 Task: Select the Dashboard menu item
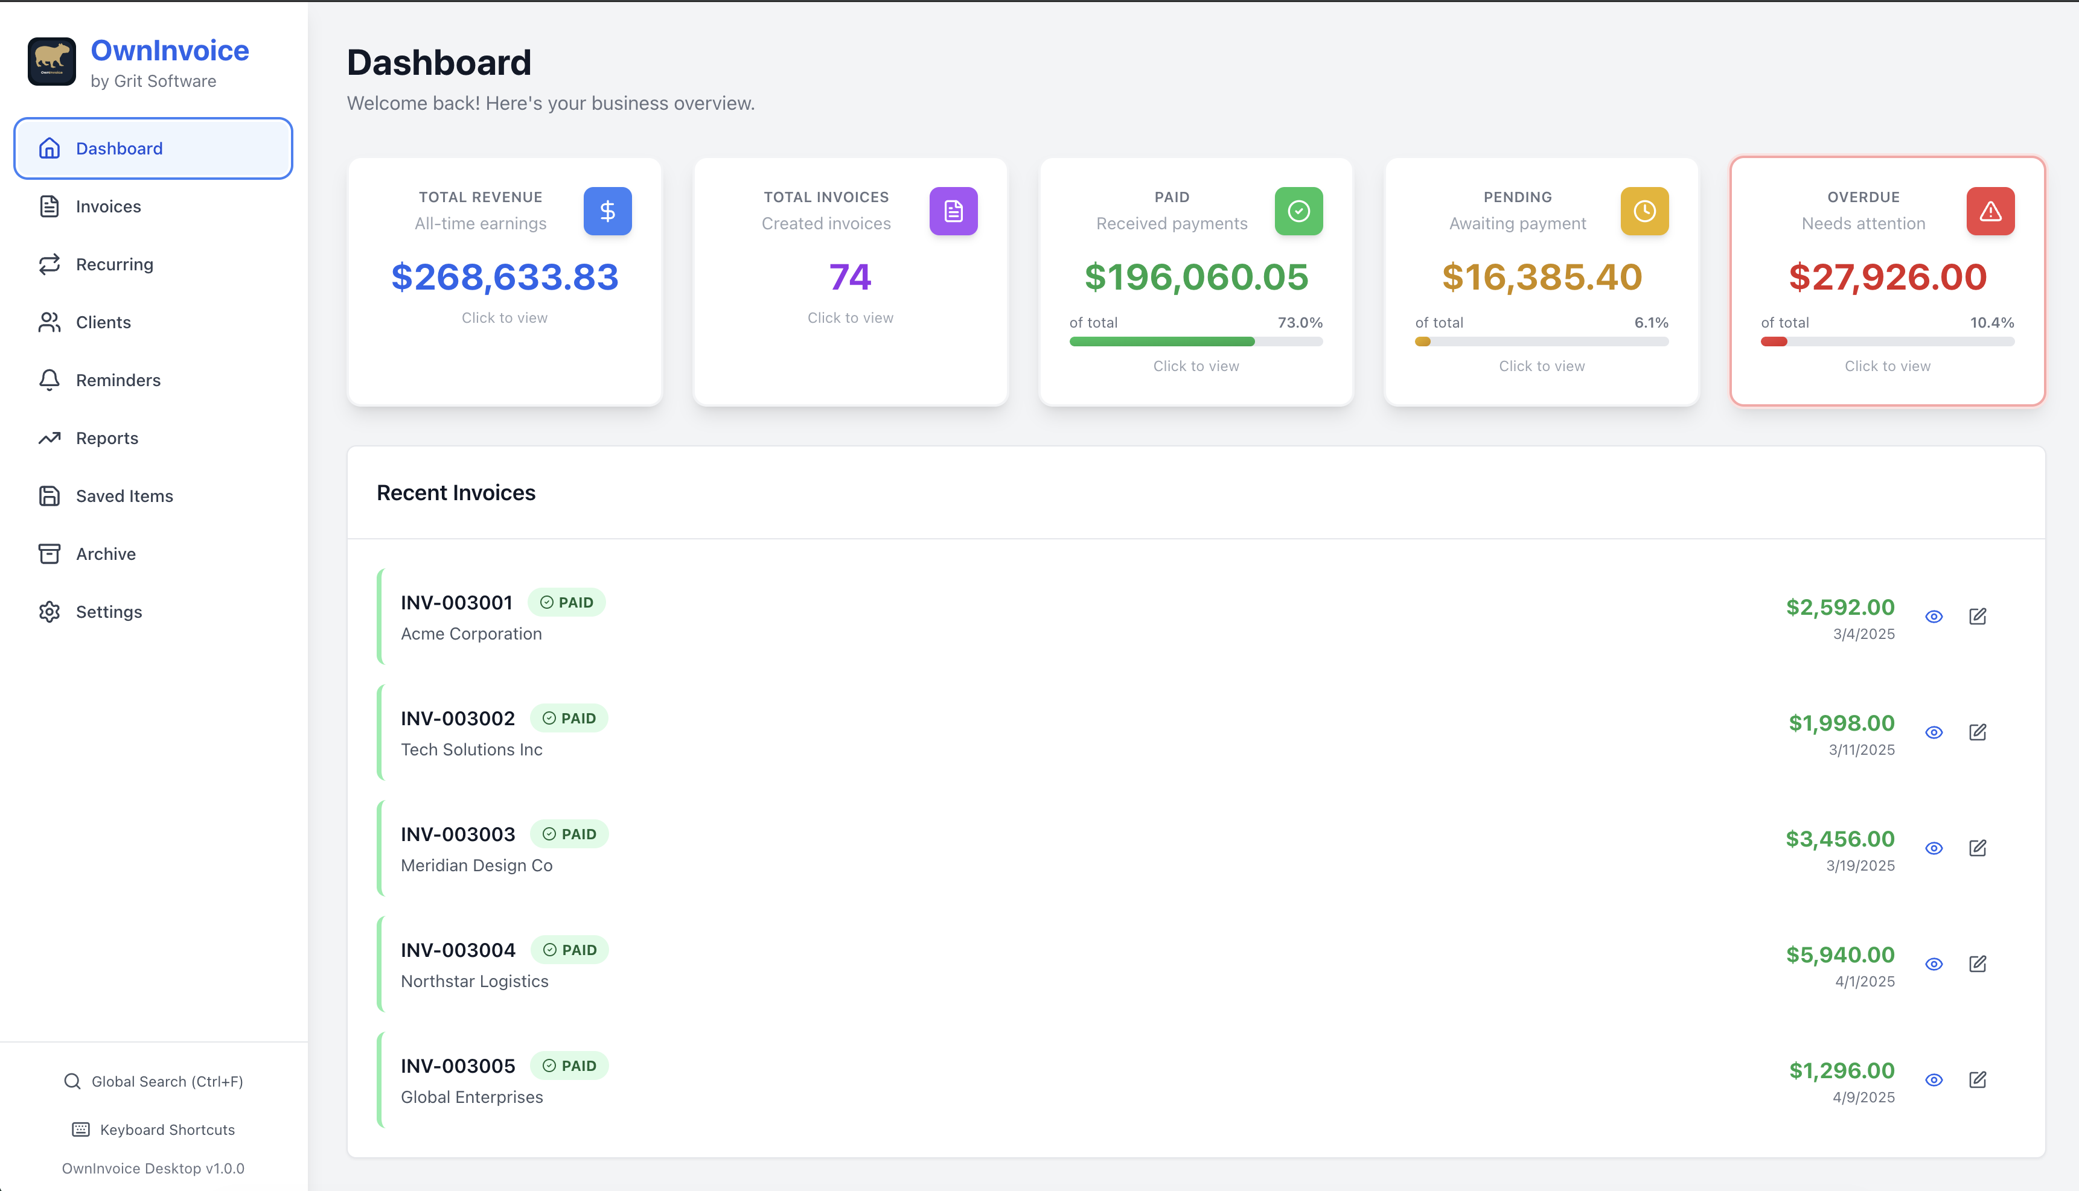[119, 148]
